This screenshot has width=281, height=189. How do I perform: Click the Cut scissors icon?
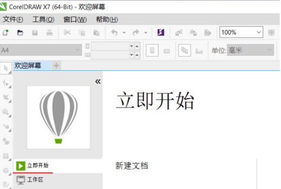tap(67, 32)
